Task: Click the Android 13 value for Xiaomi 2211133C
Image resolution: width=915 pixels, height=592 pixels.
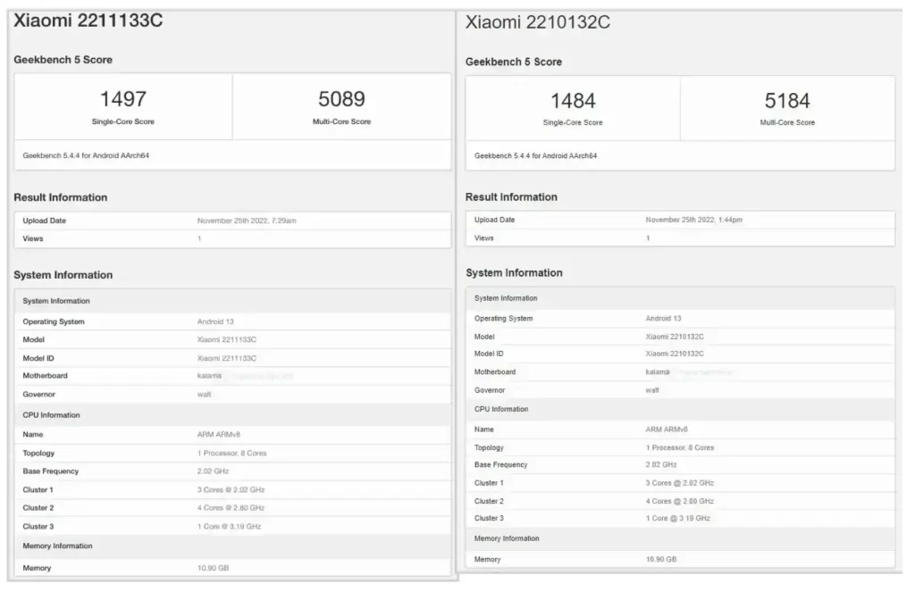Action: tap(215, 322)
